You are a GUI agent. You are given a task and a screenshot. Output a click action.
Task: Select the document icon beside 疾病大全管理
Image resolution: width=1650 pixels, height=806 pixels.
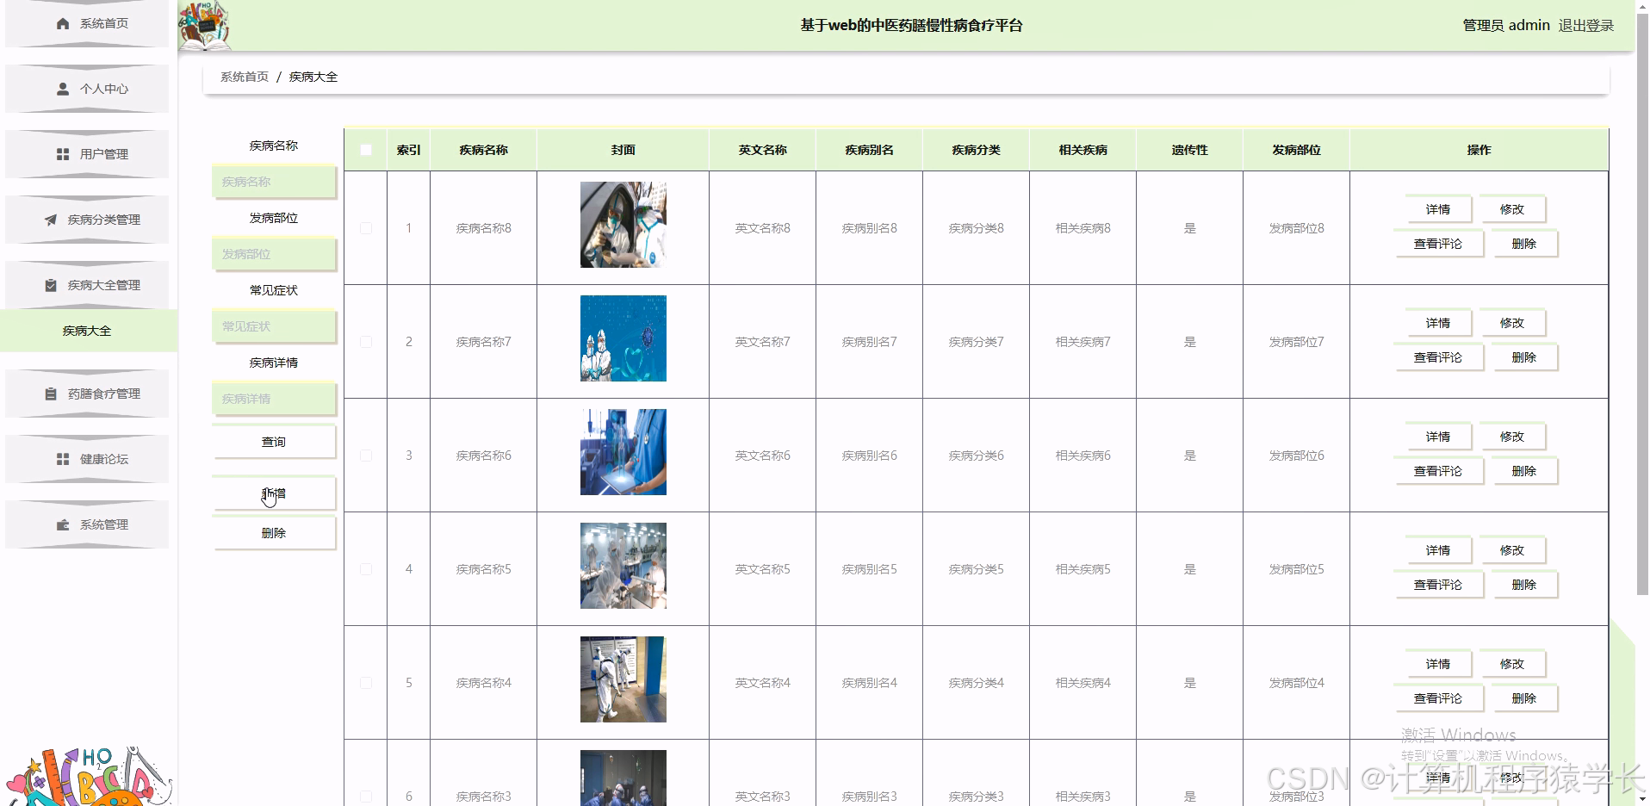pyautogui.click(x=50, y=285)
